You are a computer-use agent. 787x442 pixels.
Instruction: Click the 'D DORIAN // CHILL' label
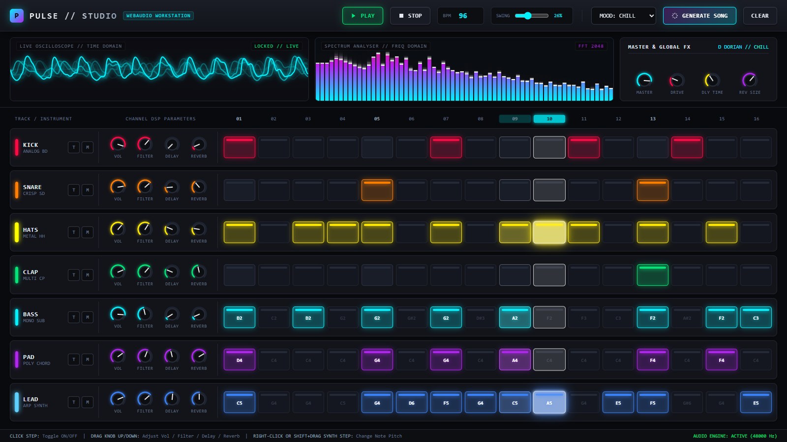tap(743, 47)
